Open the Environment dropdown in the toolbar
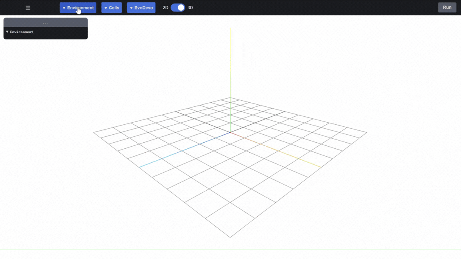The height and width of the screenshot is (259, 461). click(x=78, y=8)
